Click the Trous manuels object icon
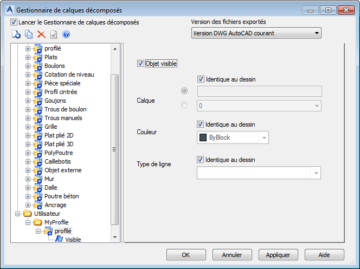This screenshot has height=269, width=360. pos(38,118)
